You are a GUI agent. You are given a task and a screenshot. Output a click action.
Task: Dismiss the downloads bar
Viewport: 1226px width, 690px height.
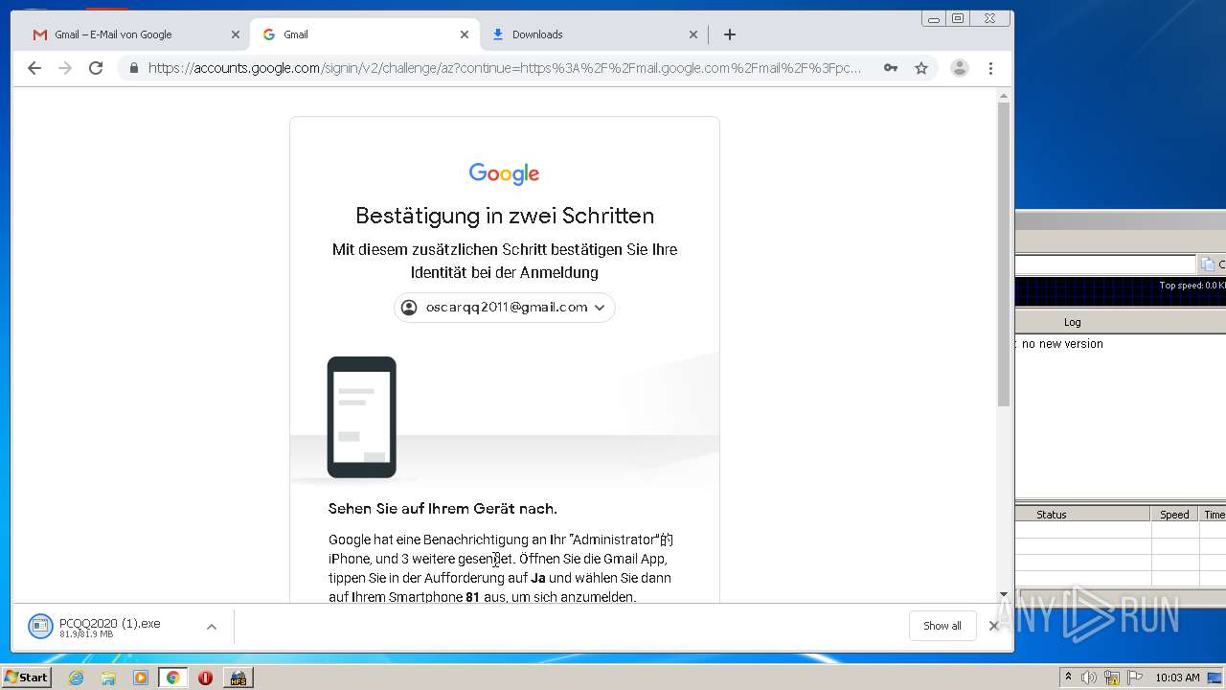994,626
